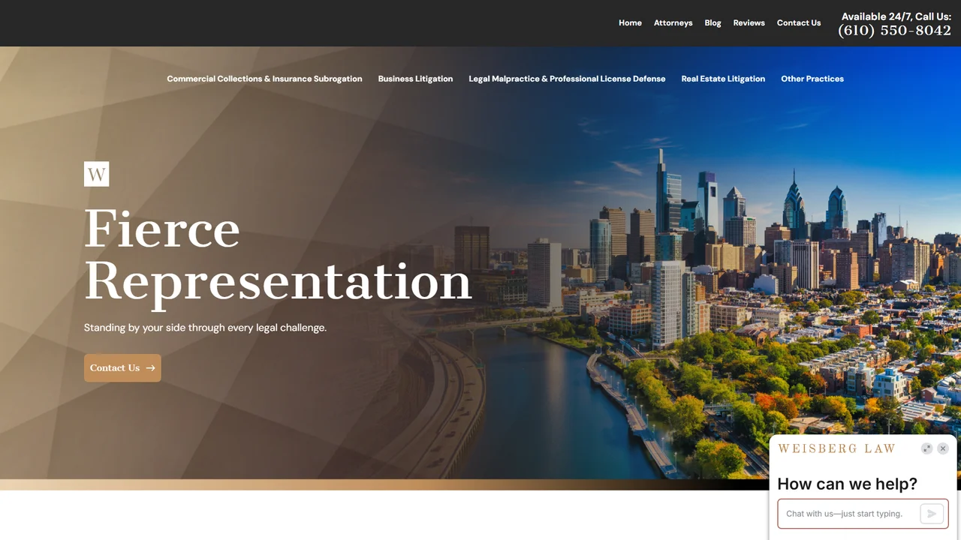The height and width of the screenshot is (540, 961).
Task: Open the Business Litigation practice menu
Action: coord(415,79)
